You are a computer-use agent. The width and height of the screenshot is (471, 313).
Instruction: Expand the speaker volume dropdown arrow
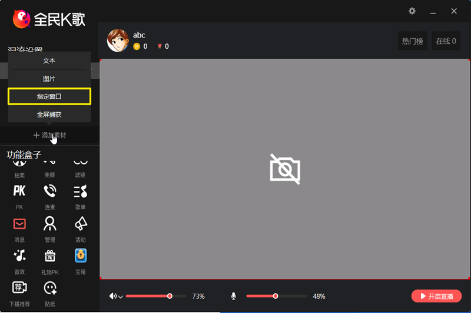[121, 297]
